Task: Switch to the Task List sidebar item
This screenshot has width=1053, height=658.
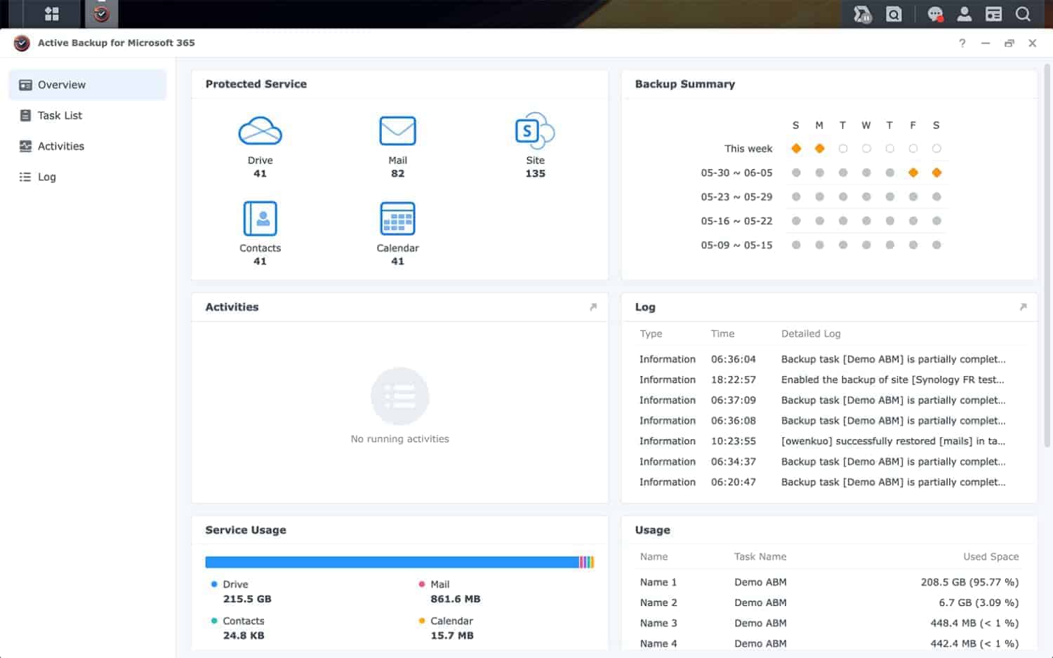Action: pyautogui.click(x=60, y=115)
